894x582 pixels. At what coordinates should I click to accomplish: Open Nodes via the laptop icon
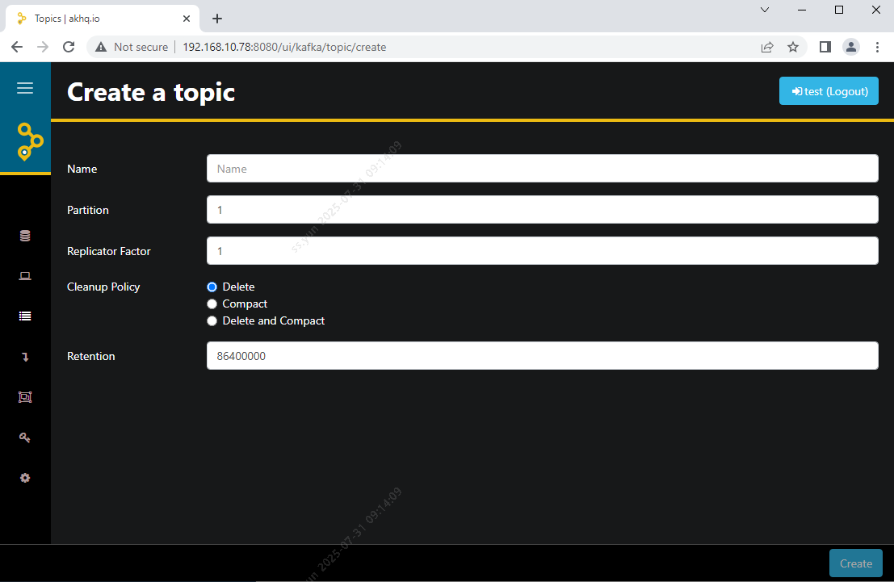[25, 276]
